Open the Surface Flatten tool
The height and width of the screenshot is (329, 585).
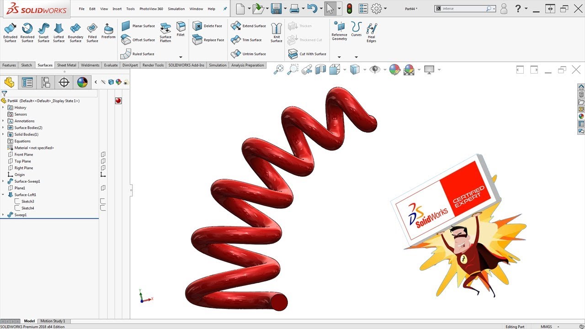point(165,32)
